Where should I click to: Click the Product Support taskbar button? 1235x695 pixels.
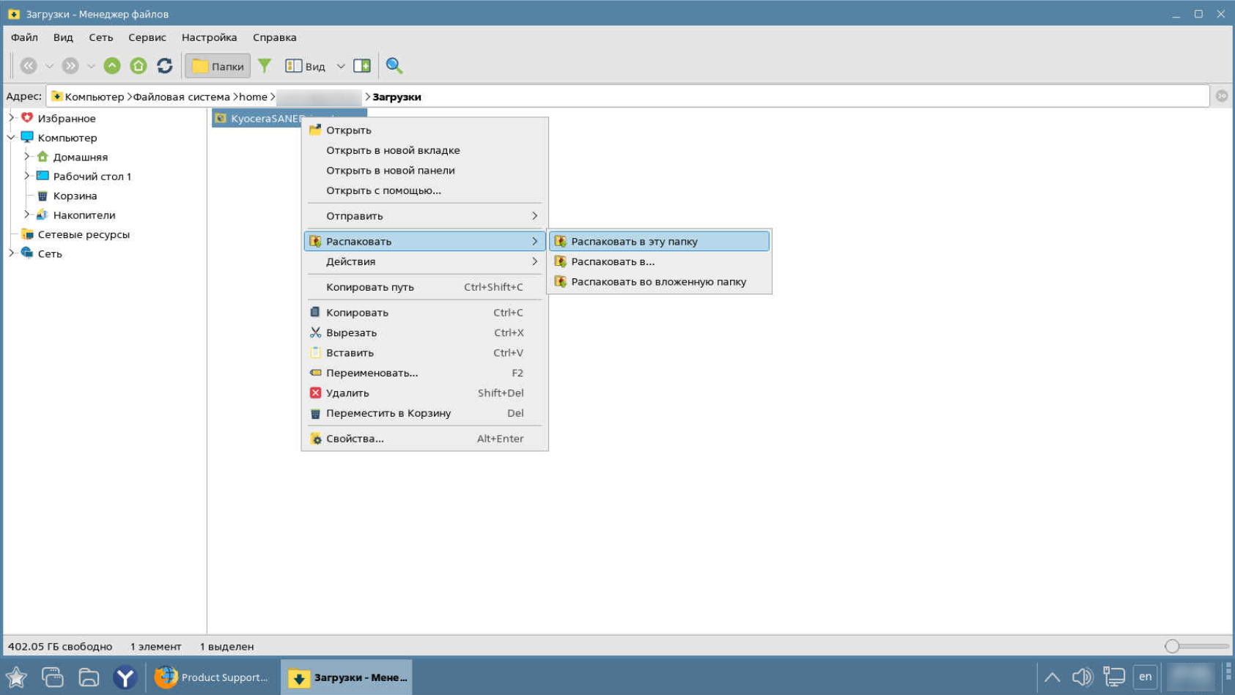212,677
